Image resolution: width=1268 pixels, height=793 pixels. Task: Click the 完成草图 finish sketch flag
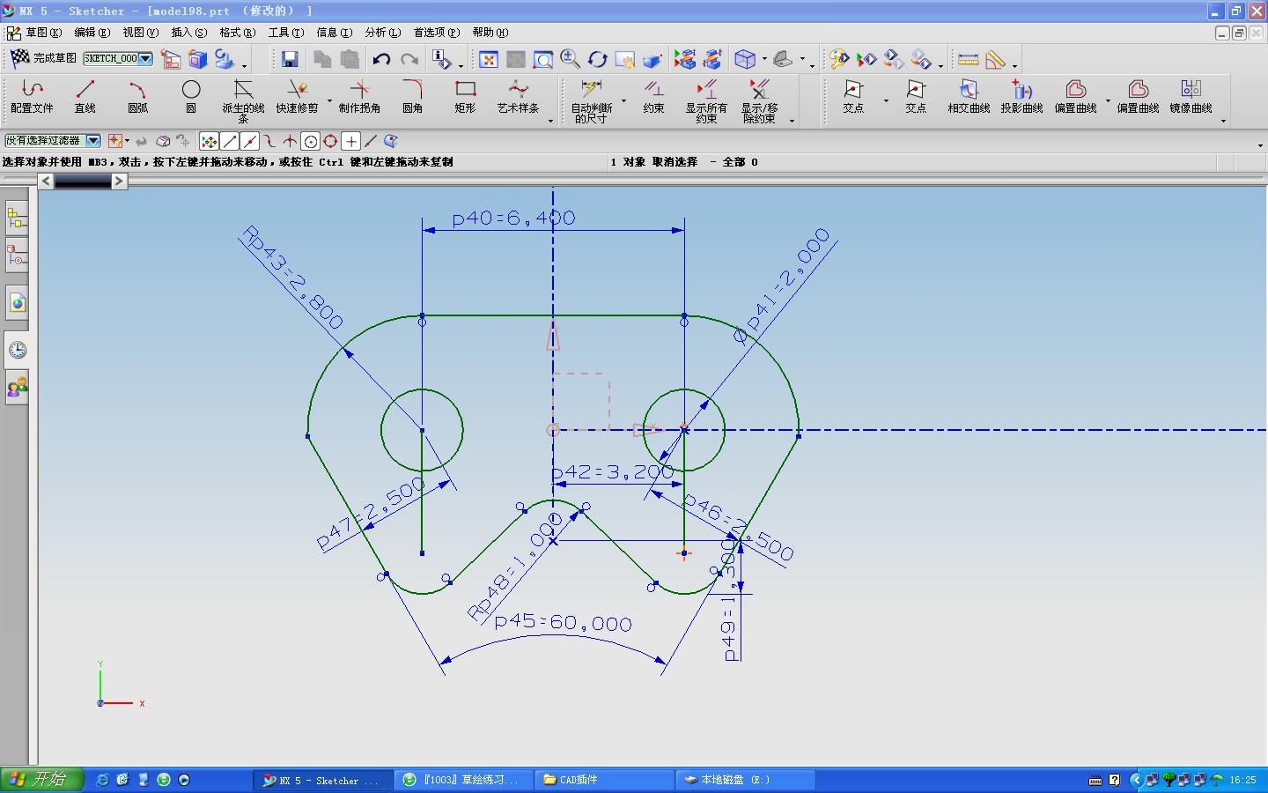pyautogui.click(x=43, y=58)
